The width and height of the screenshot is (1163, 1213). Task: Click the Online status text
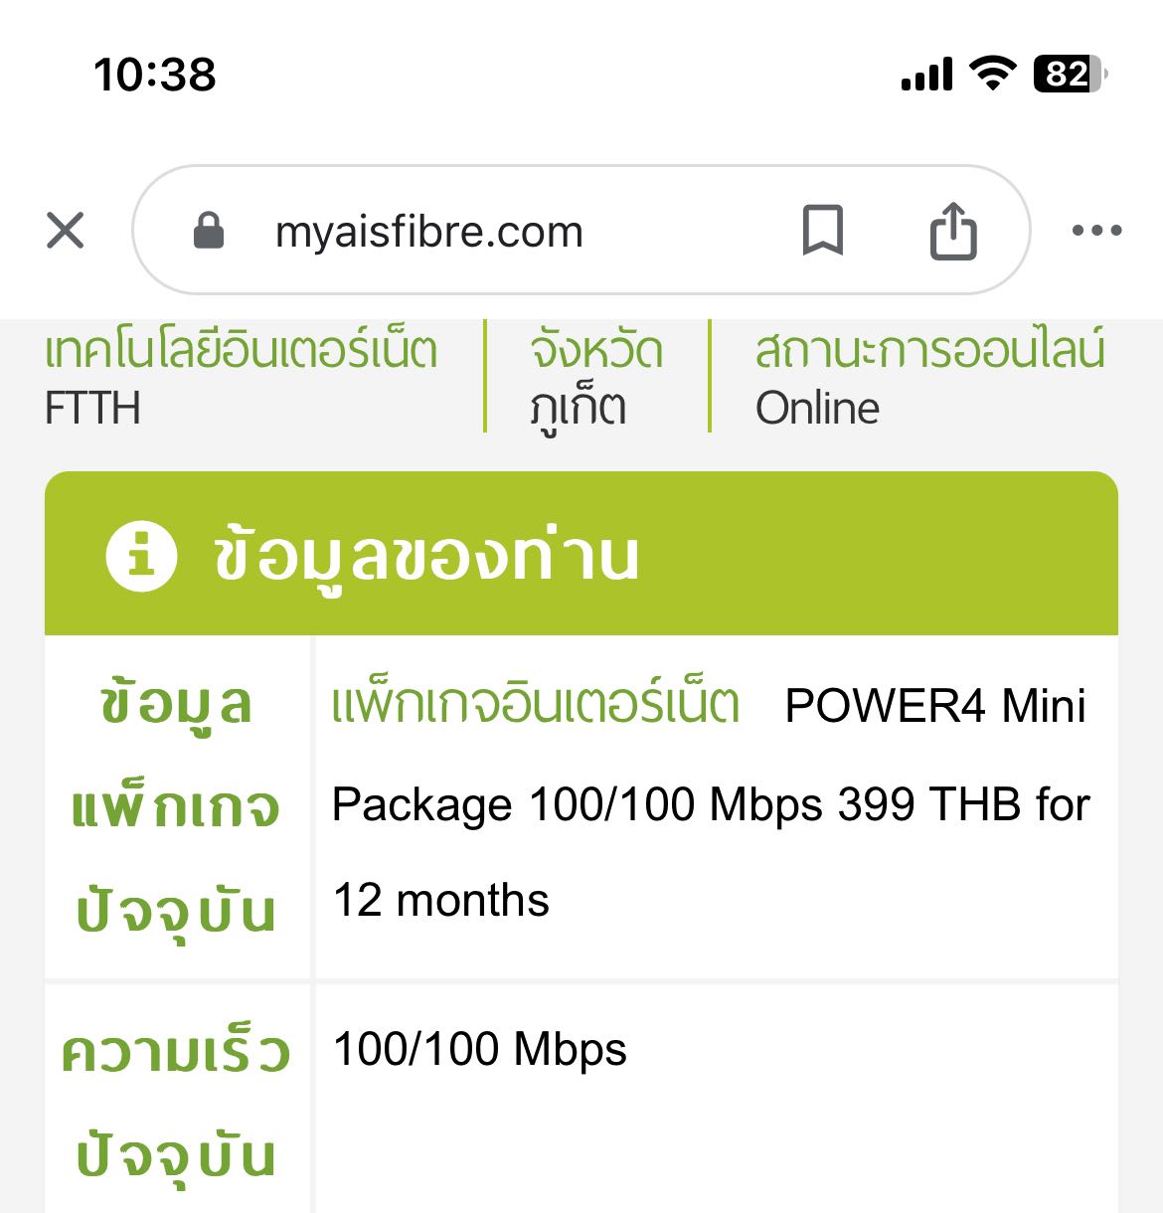817,409
